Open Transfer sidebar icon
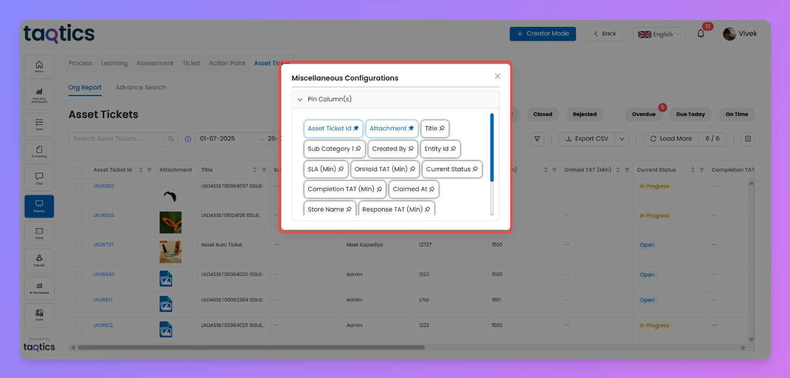The height and width of the screenshot is (378, 790). [x=39, y=260]
